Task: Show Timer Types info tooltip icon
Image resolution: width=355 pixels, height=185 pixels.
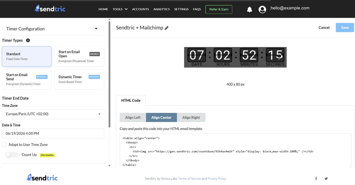Action: (x=28, y=40)
